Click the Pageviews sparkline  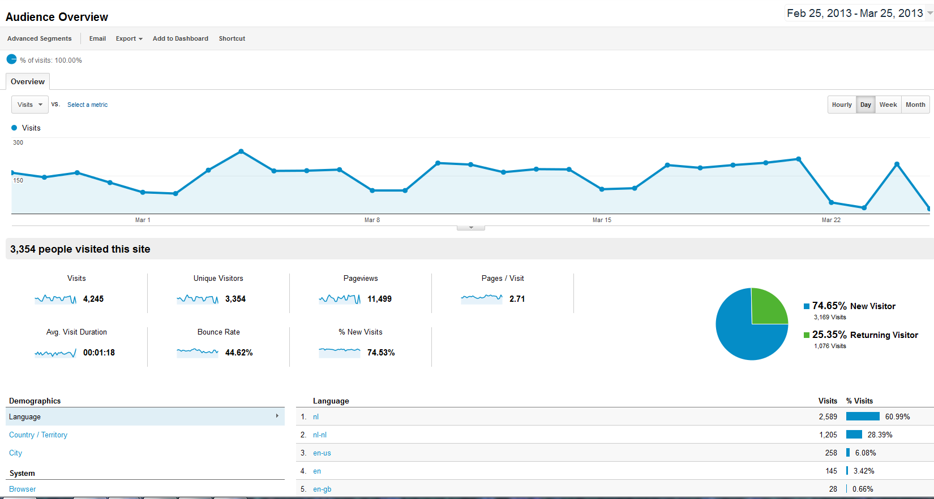[340, 299]
